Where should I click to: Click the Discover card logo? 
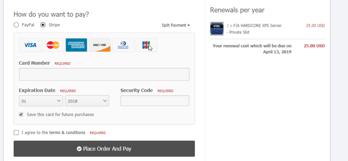(x=100, y=45)
